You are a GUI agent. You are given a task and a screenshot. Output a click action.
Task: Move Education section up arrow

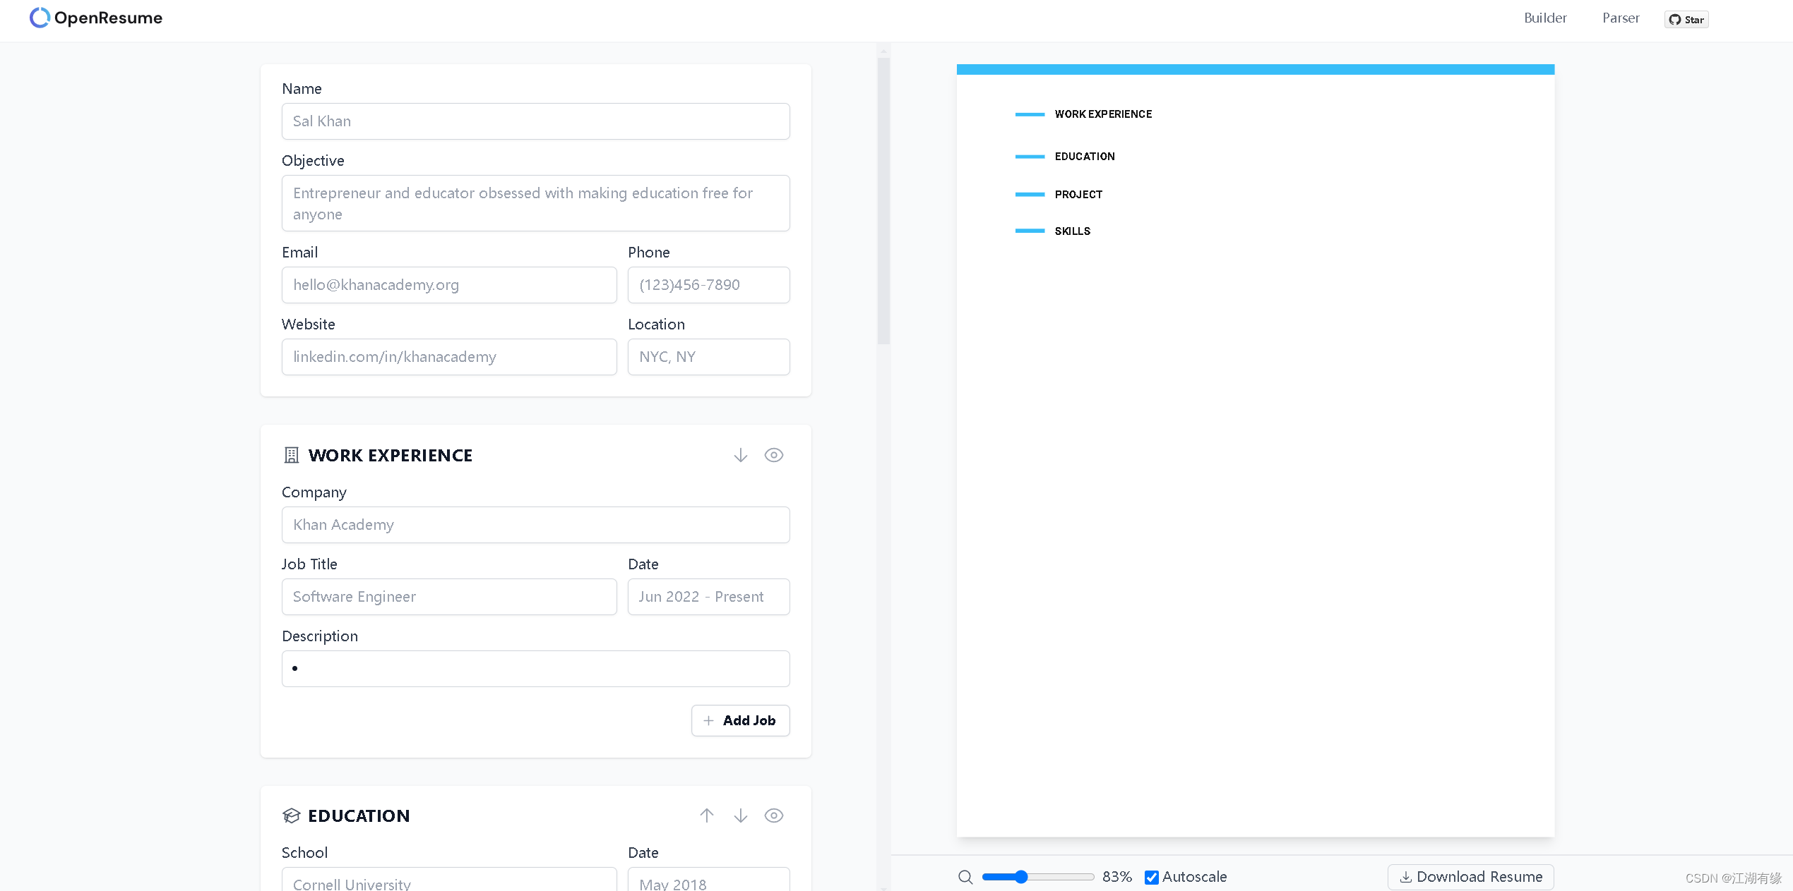pyautogui.click(x=706, y=816)
